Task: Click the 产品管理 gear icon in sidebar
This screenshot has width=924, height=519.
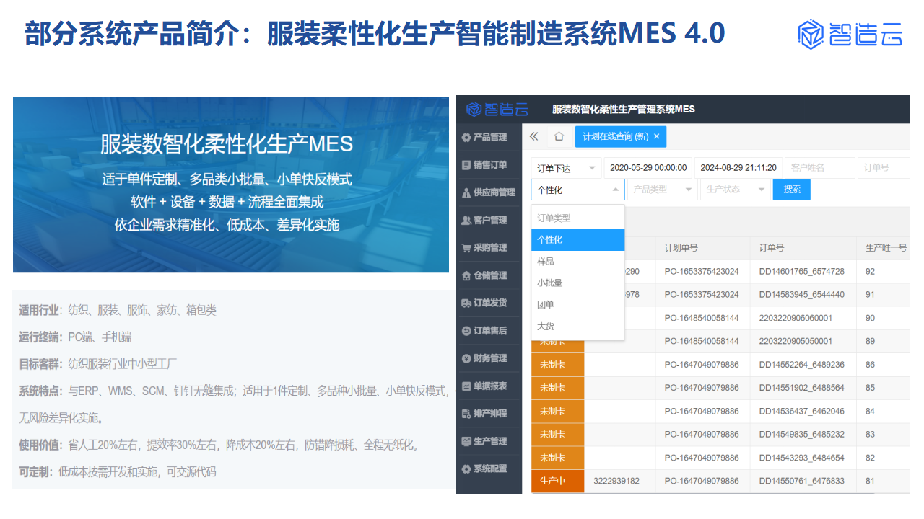Action: click(x=466, y=137)
